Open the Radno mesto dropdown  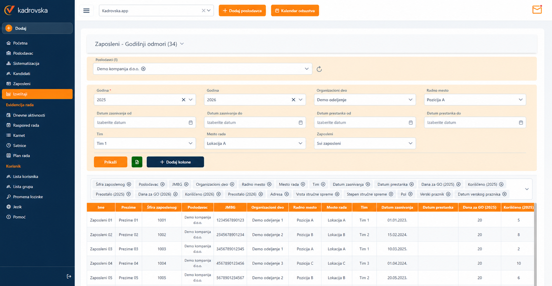pos(475,100)
